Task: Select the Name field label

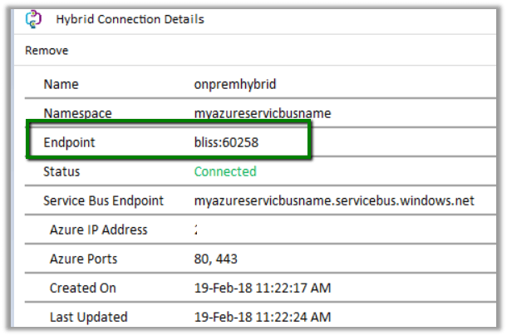Action: pyautogui.click(x=60, y=84)
